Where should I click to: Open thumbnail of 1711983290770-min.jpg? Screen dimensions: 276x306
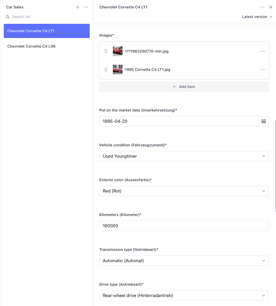118,51
